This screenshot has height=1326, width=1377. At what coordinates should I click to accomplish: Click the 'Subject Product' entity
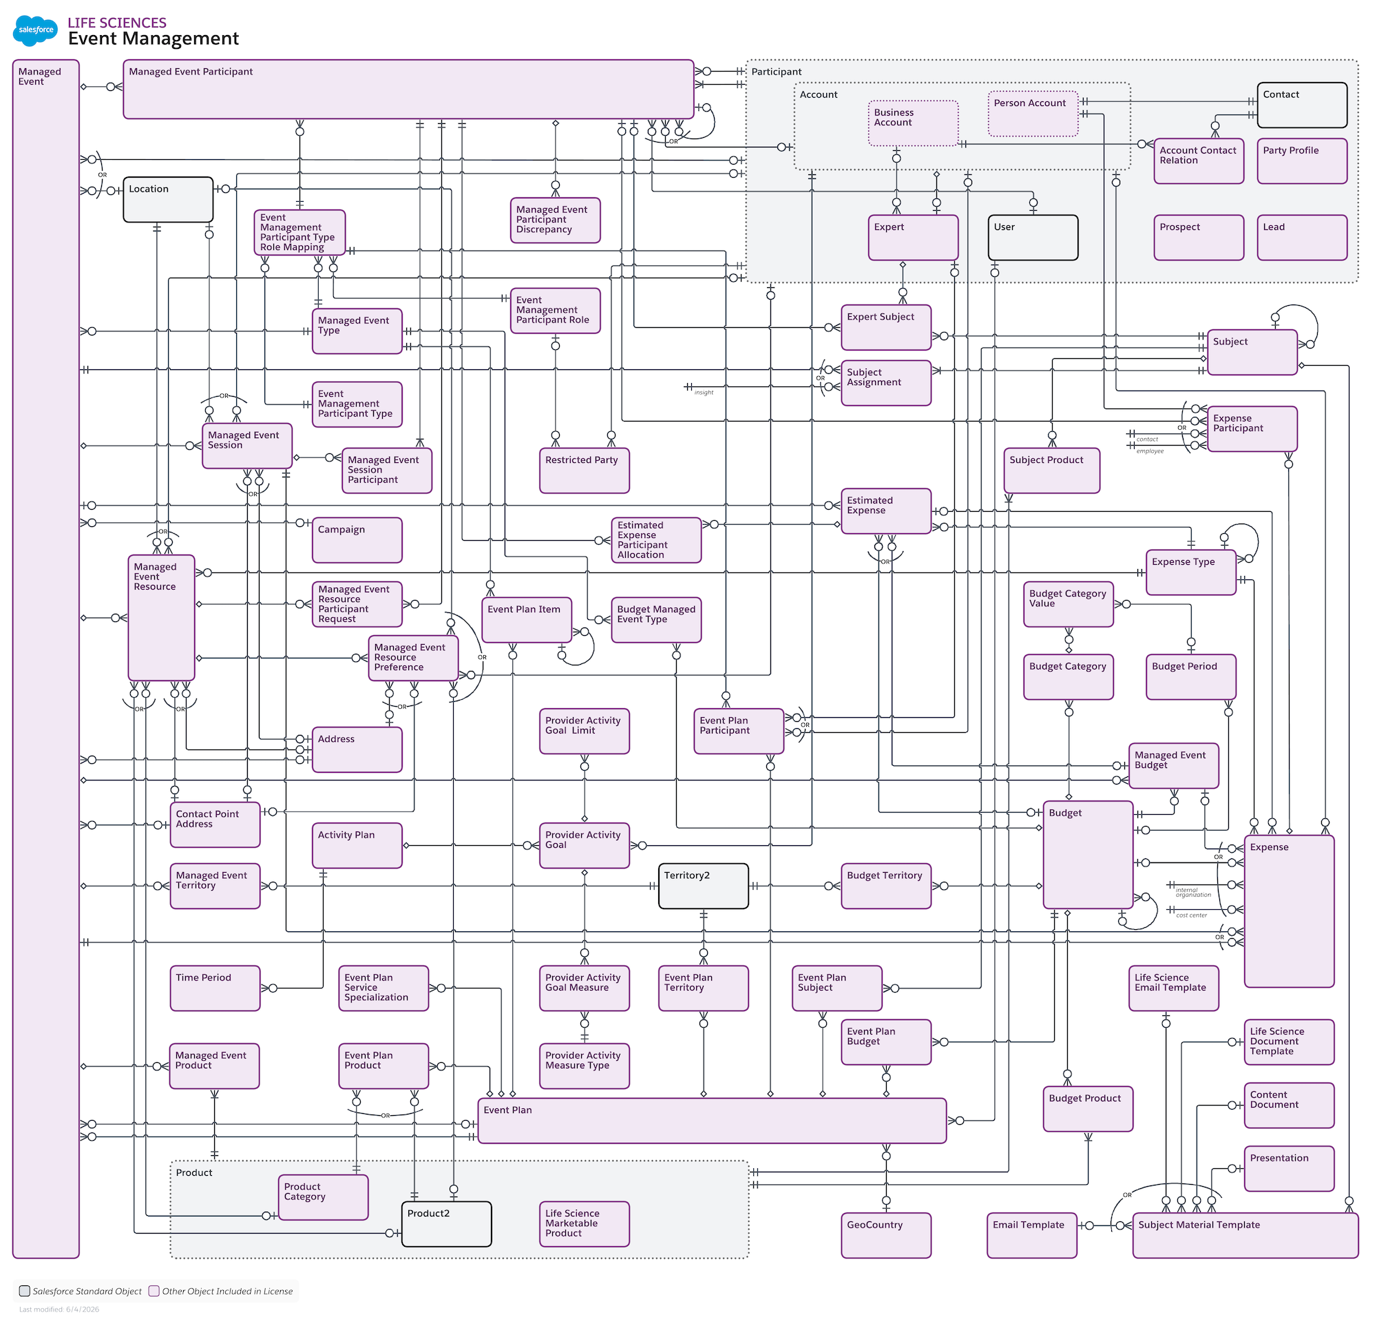(1052, 470)
